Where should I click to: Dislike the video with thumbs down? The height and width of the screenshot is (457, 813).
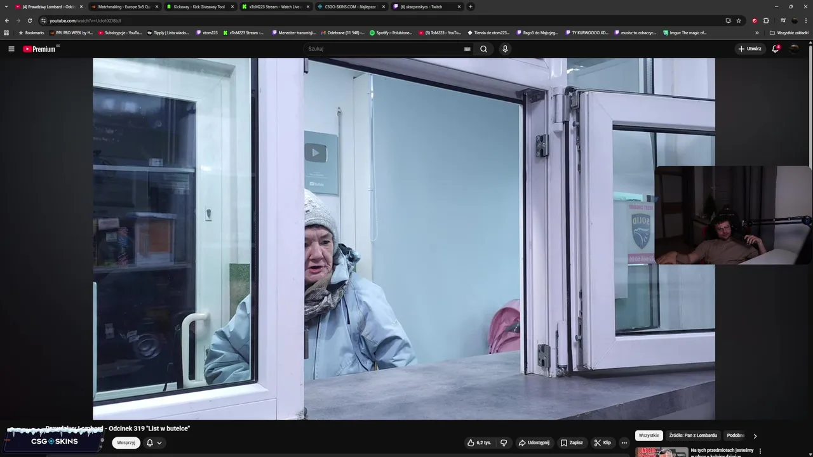504,442
